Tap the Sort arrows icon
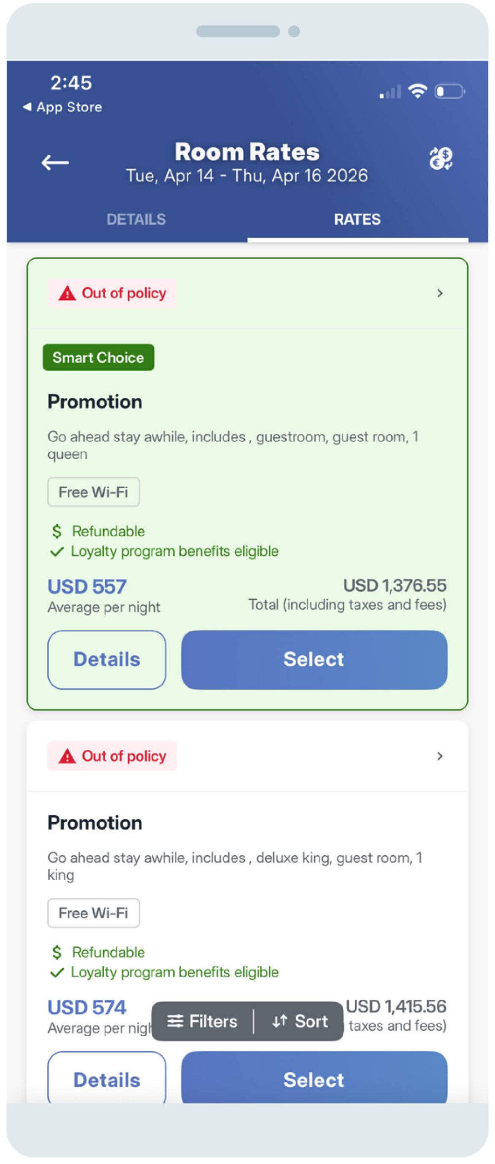 click(x=279, y=1020)
